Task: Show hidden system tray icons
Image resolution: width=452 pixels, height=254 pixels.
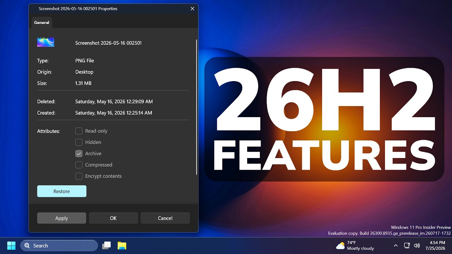Action: [x=395, y=246]
